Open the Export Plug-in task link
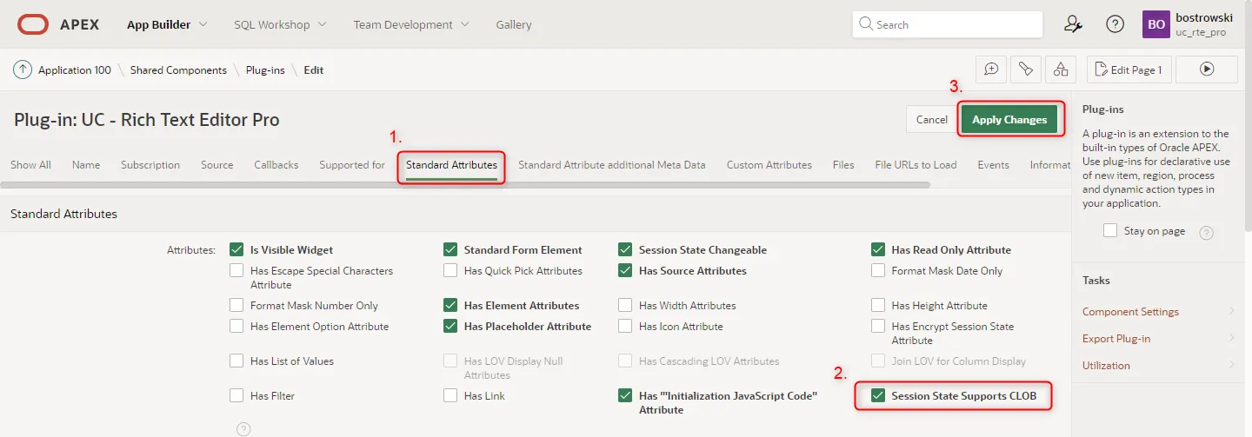The height and width of the screenshot is (437, 1252). 1117,339
